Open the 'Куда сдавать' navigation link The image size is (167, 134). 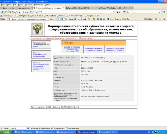click(x=48, y=38)
